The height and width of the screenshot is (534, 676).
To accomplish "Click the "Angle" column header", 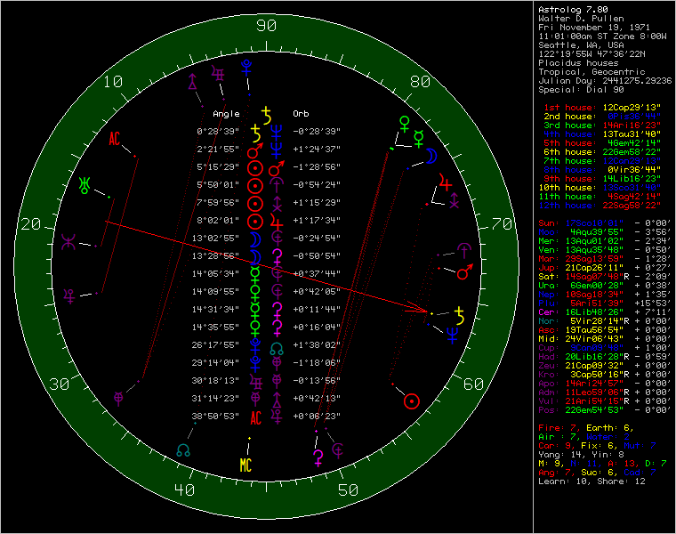I will point(226,114).
